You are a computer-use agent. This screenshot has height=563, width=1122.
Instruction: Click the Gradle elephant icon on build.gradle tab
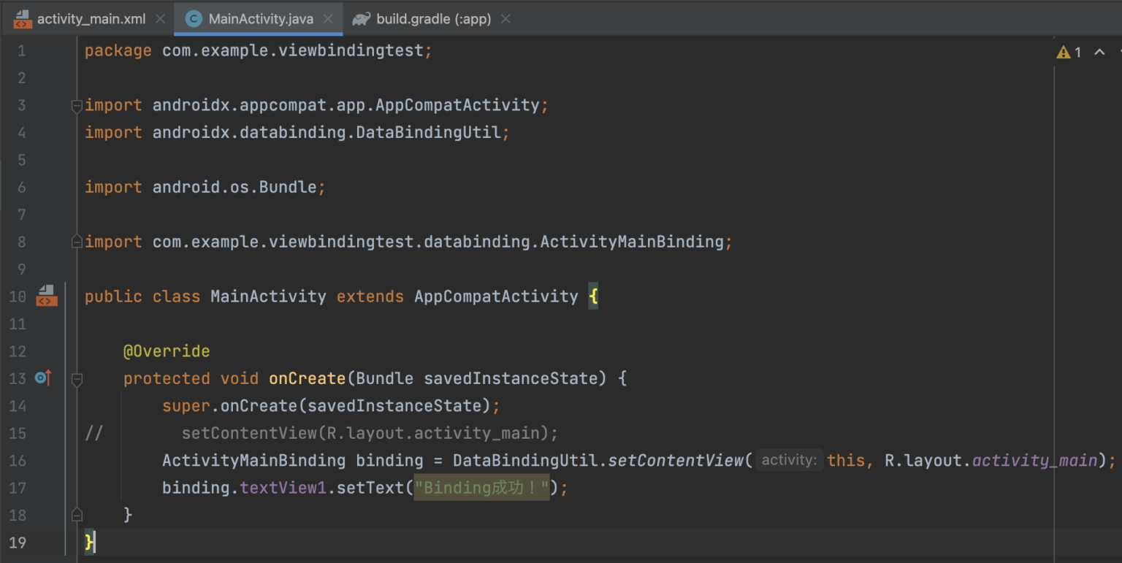pyautogui.click(x=362, y=19)
